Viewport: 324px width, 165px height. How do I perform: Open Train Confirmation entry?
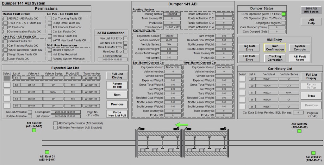[x=275, y=48]
